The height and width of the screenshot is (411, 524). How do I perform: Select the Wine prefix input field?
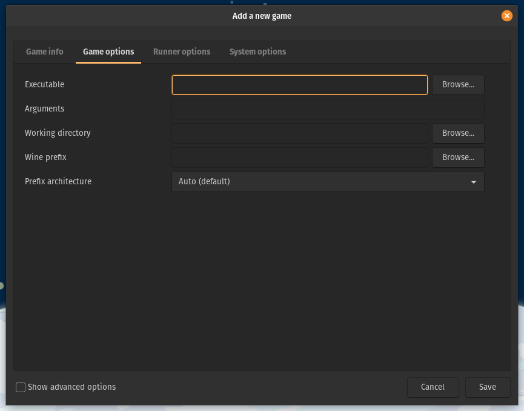point(299,157)
